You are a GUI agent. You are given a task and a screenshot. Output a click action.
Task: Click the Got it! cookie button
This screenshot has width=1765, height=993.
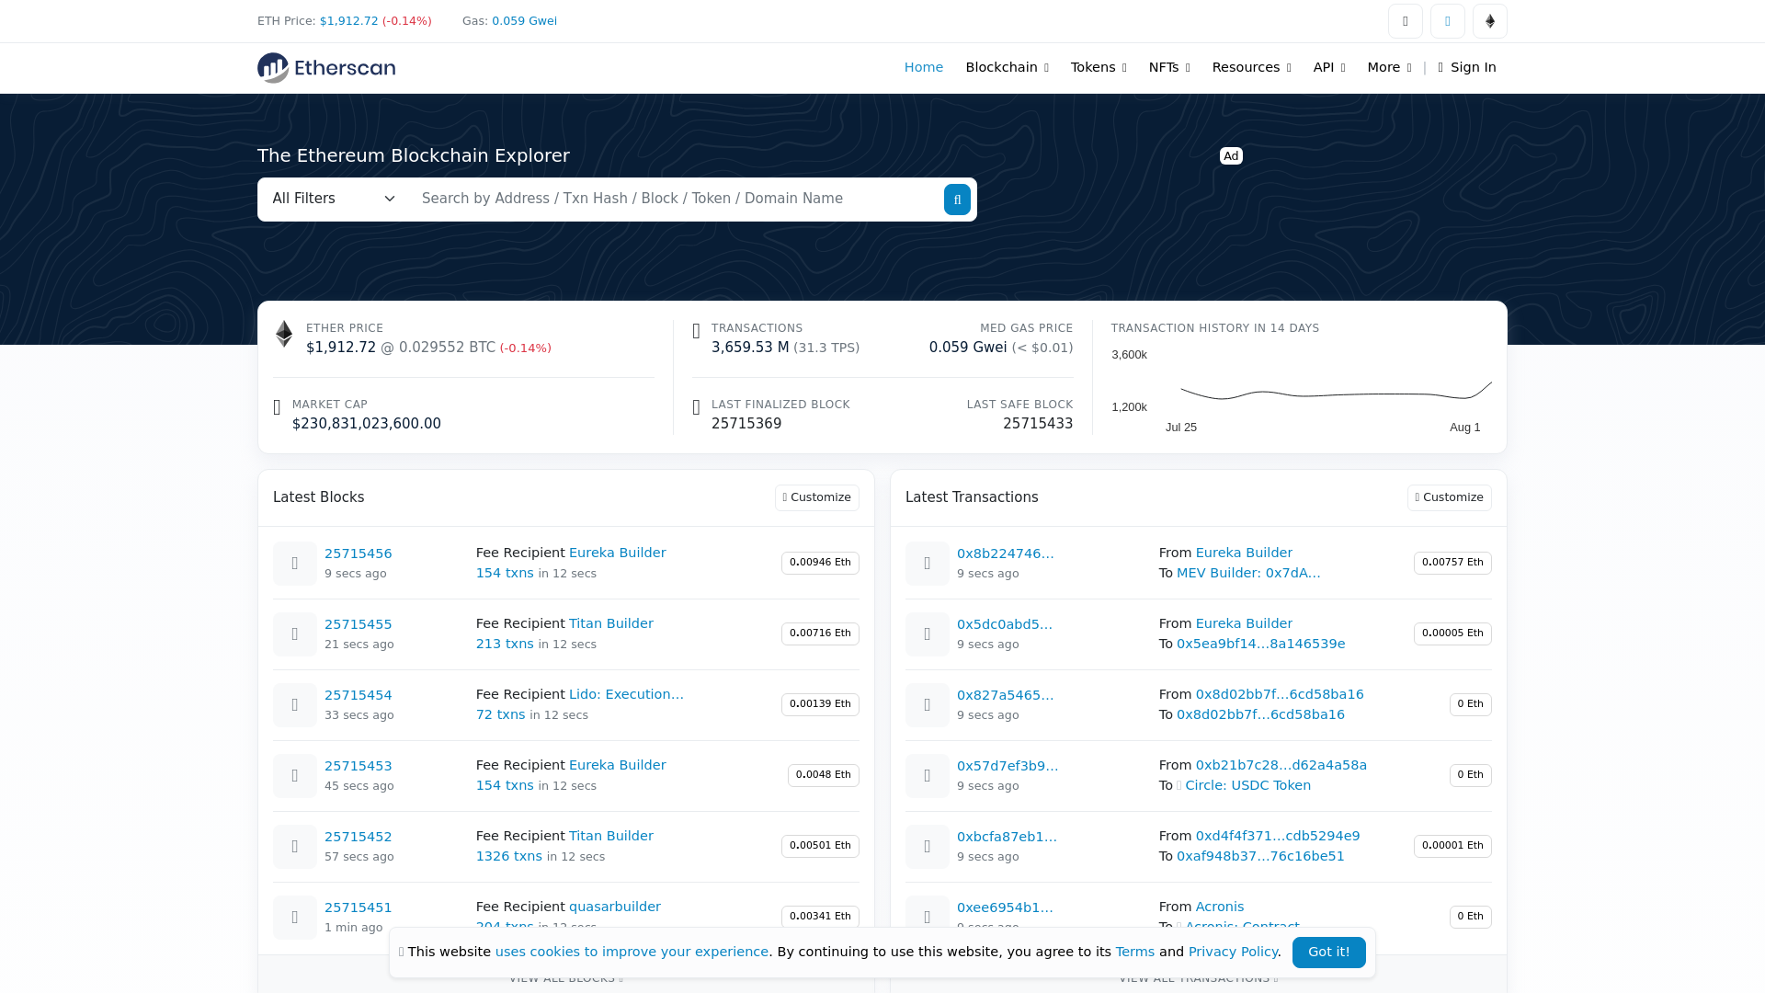(x=1329, y=953)
